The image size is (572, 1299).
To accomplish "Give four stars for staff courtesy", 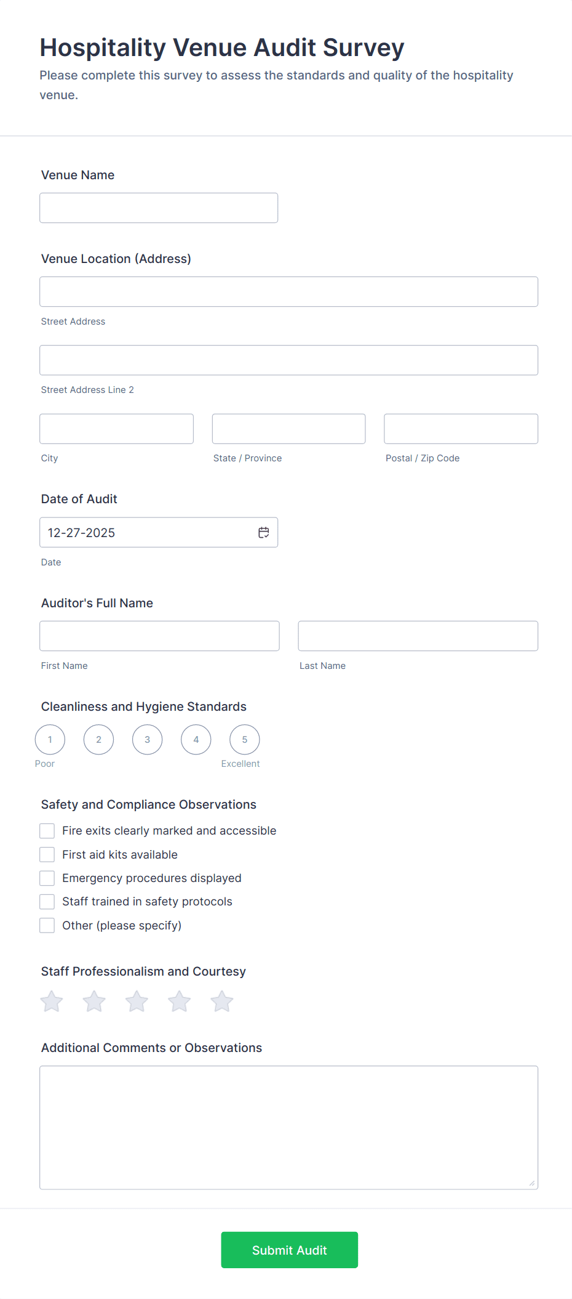I will (180, 1002).
